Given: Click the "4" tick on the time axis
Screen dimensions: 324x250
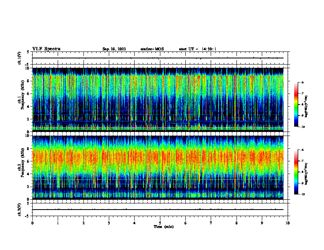Looking at the screenshot, I should [x=135, y=223].
